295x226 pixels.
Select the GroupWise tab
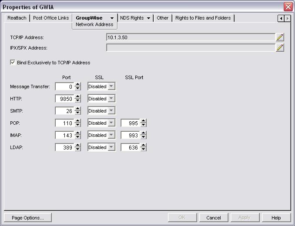click(89, 18)
